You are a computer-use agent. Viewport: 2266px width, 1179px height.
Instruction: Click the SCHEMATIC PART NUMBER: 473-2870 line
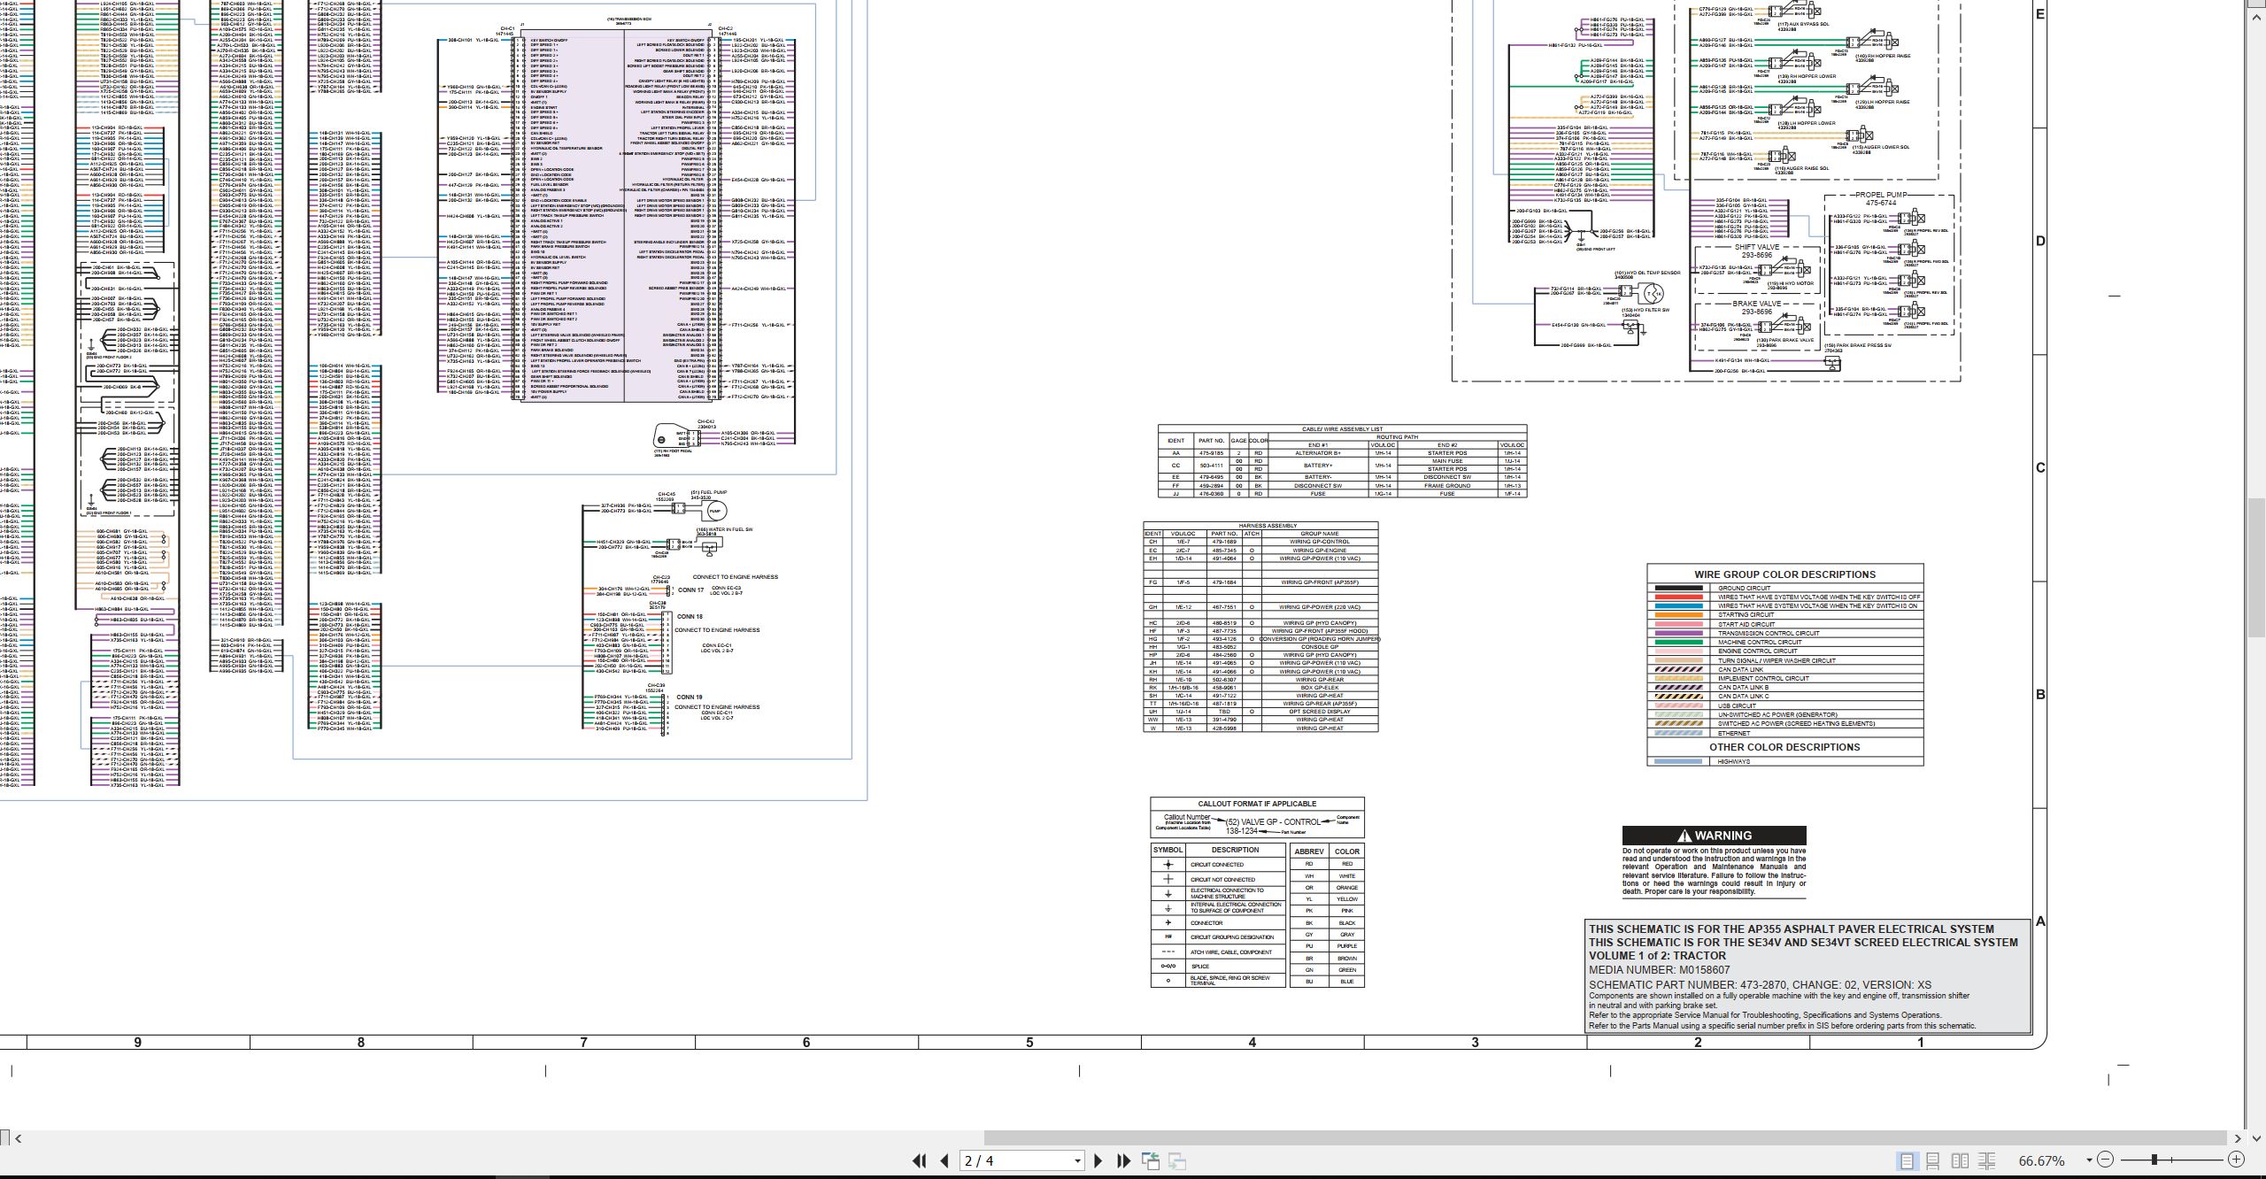point(1760,984)
